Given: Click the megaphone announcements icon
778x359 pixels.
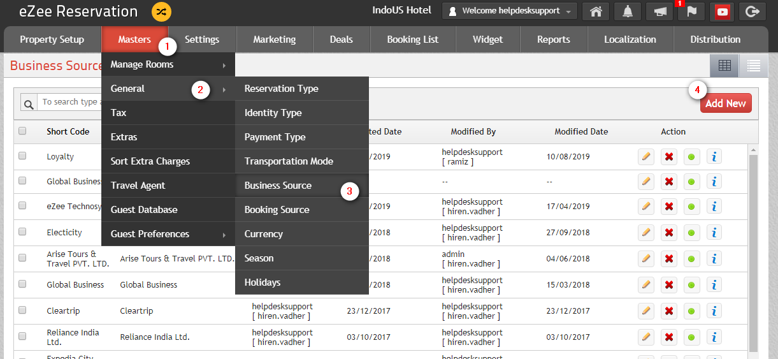Looking at the screenshot, I should coord(659,11).
